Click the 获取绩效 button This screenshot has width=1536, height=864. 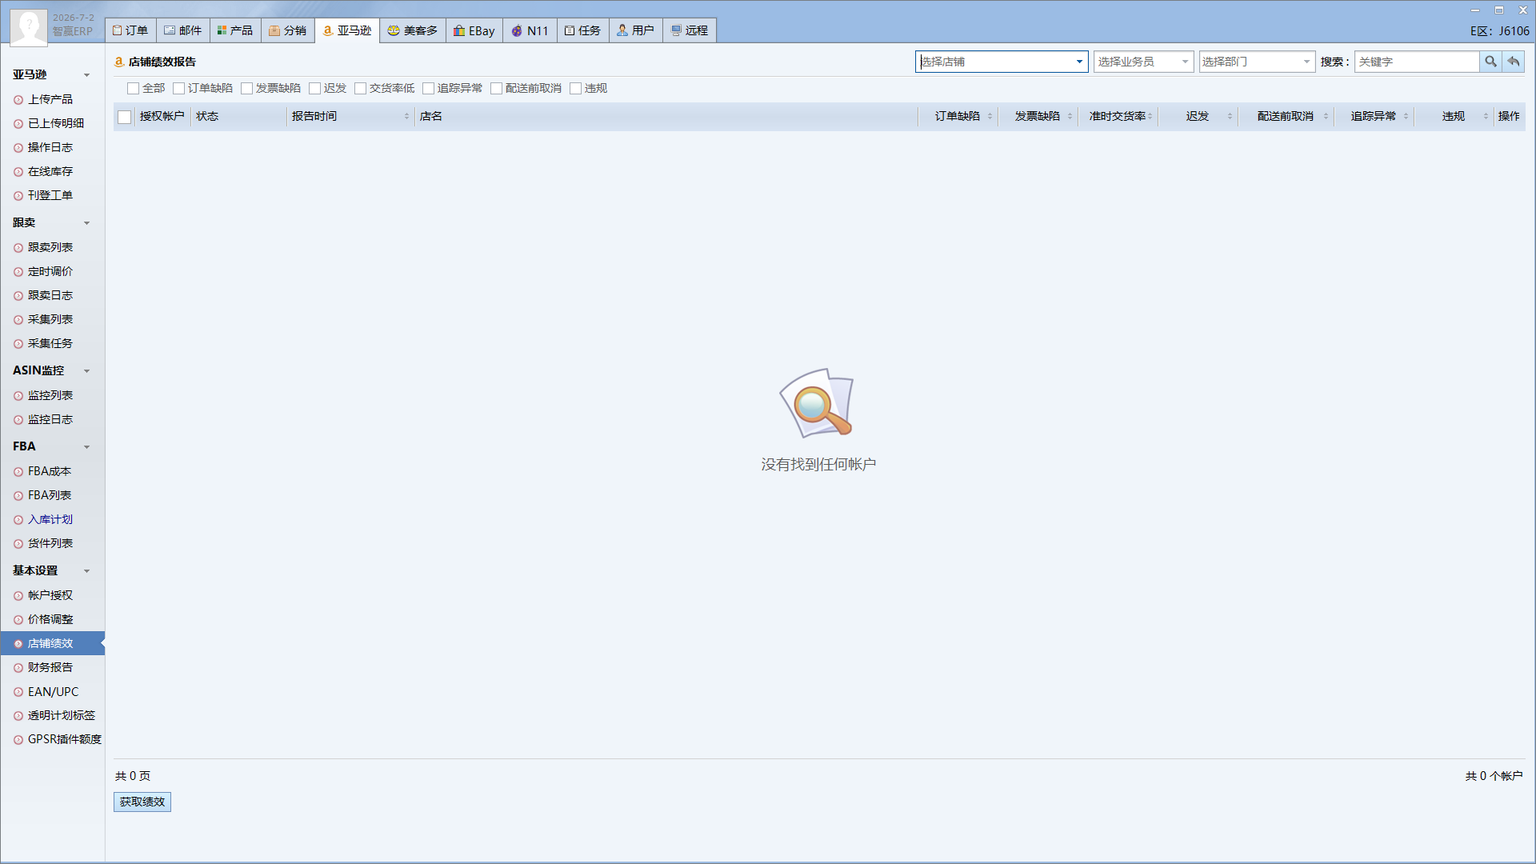pos(142,802)
